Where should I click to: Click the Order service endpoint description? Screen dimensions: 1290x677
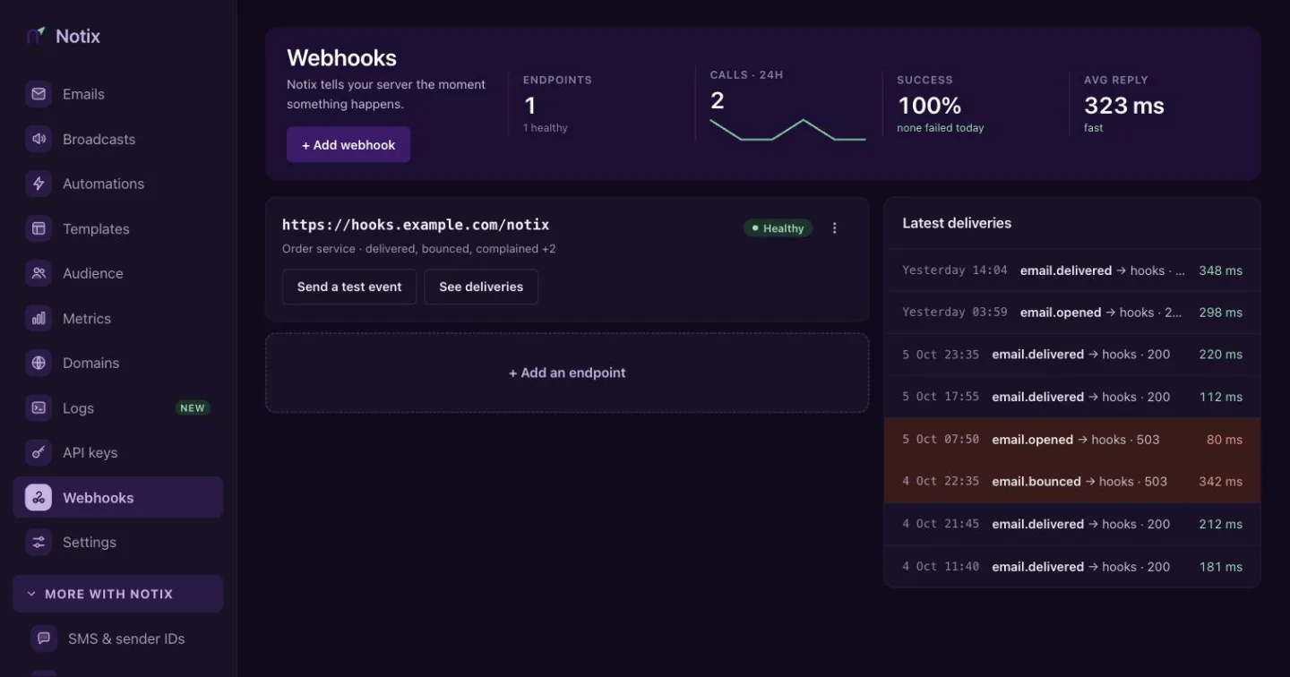click(419, 249)
